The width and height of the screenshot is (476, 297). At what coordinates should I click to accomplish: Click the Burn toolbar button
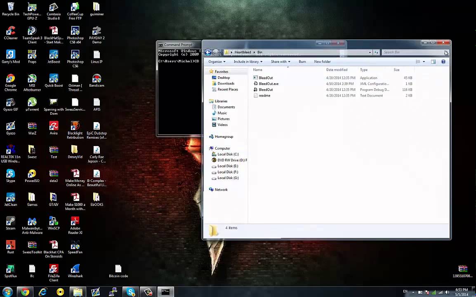pyautogui.click(x=302, y=61)
